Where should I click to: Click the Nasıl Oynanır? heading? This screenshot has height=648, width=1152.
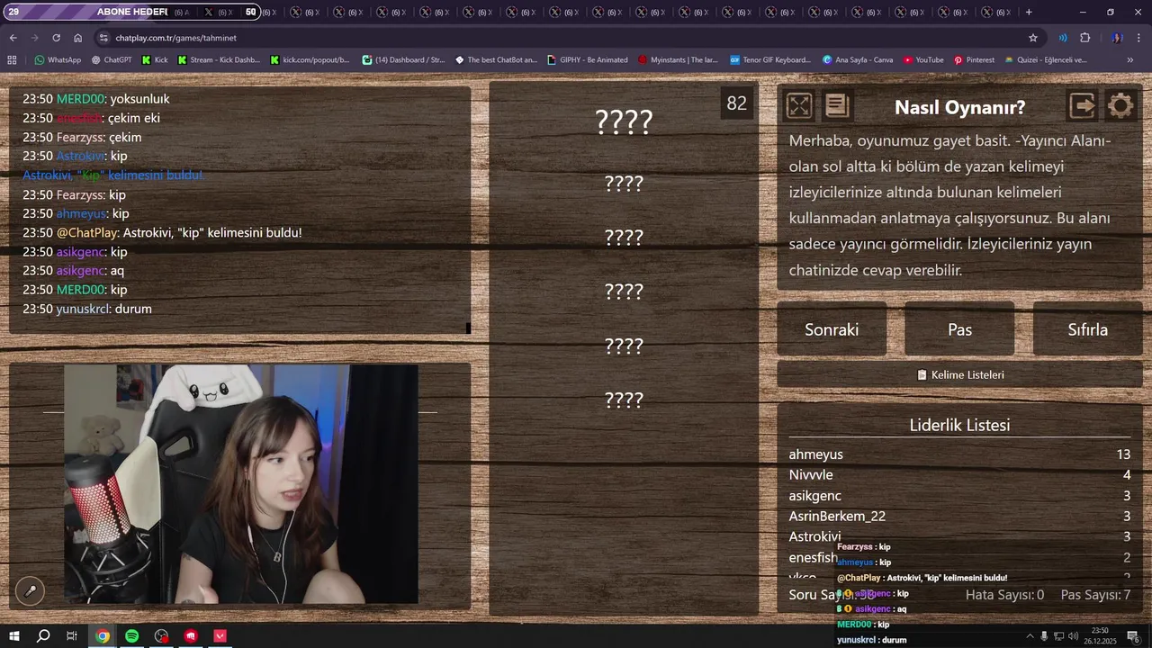(x=959, y=107)
